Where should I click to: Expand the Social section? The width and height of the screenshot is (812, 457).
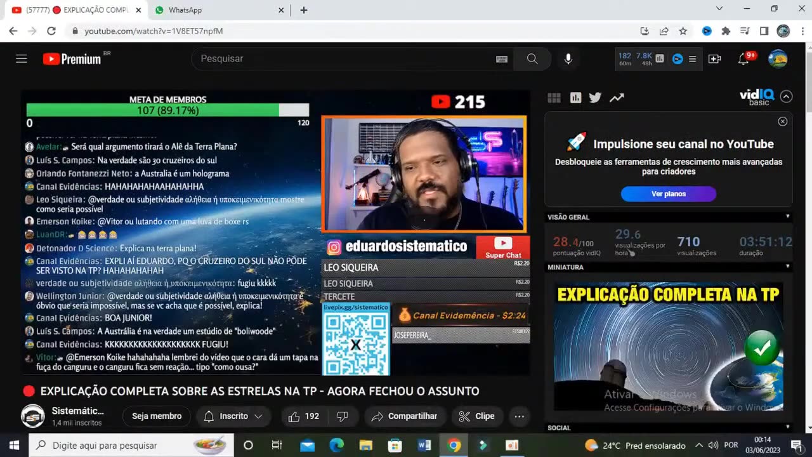coord(788,428)
